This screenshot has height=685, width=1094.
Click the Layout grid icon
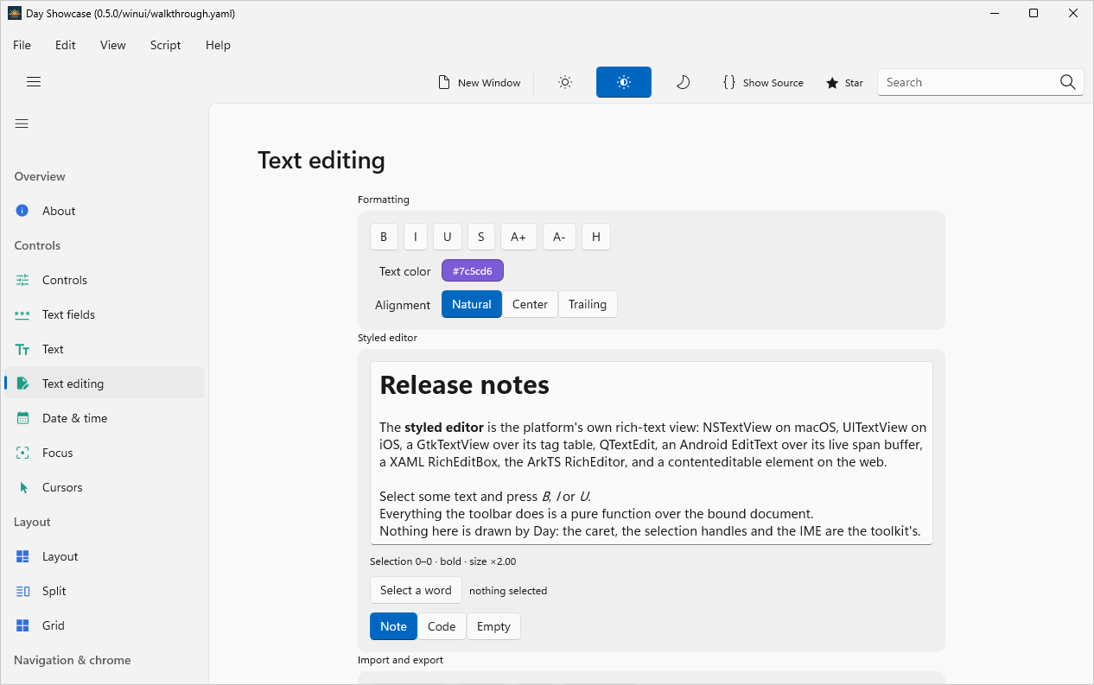22,556
